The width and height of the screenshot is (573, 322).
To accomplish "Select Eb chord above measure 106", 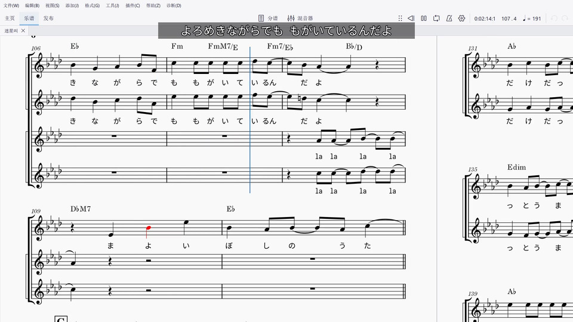I will coord(75,47).
